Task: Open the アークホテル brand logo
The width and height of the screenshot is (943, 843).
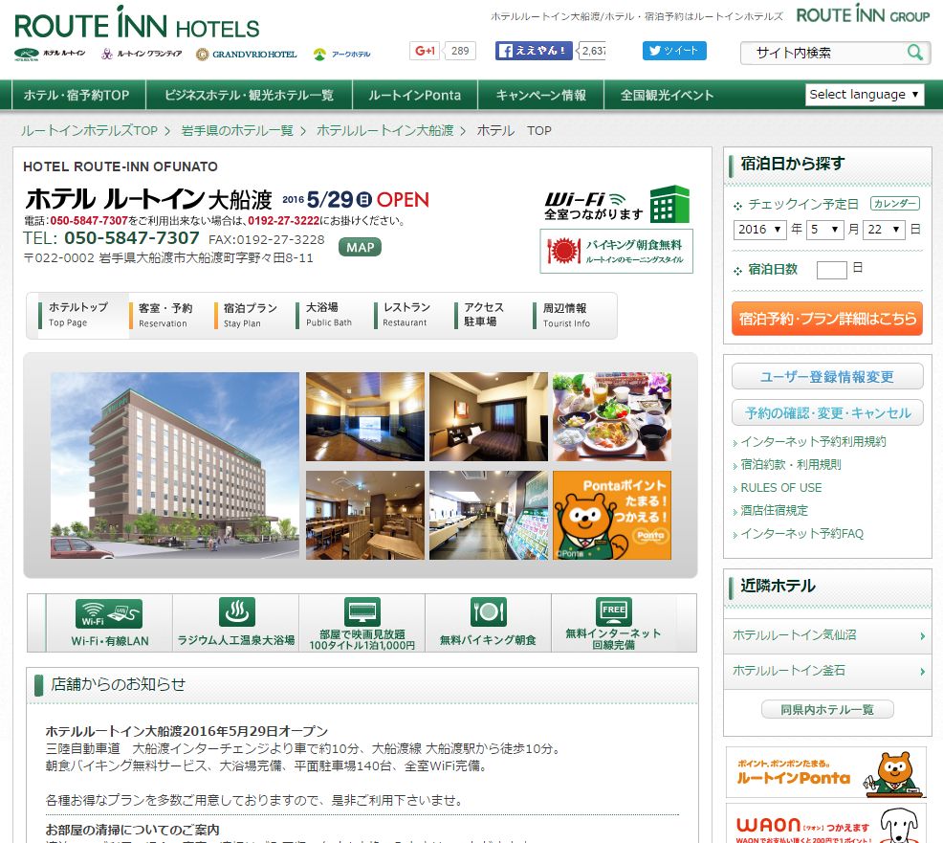Action: click(x=341, y=55)
